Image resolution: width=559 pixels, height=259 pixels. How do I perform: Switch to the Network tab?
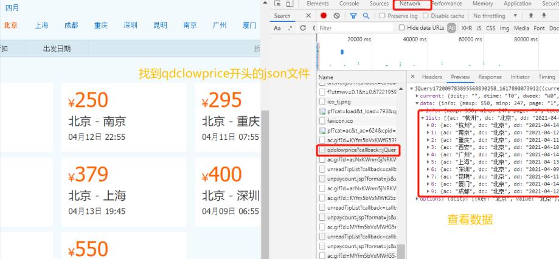coord(410,4)
